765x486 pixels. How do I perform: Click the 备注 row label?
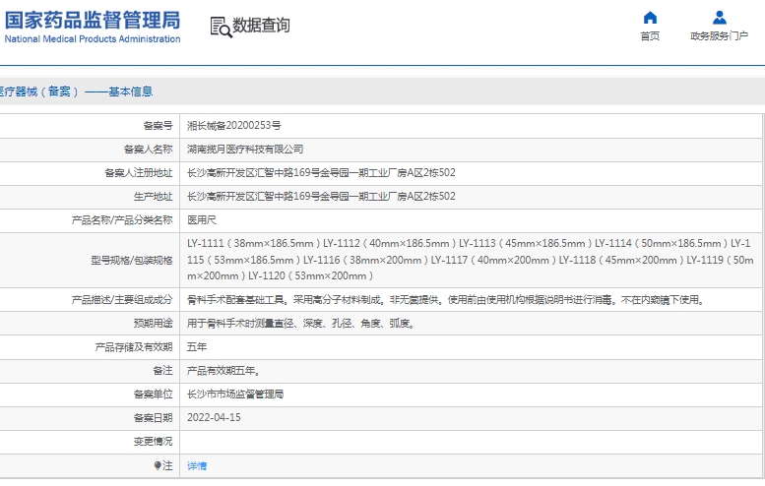click(x=163, y=371)
